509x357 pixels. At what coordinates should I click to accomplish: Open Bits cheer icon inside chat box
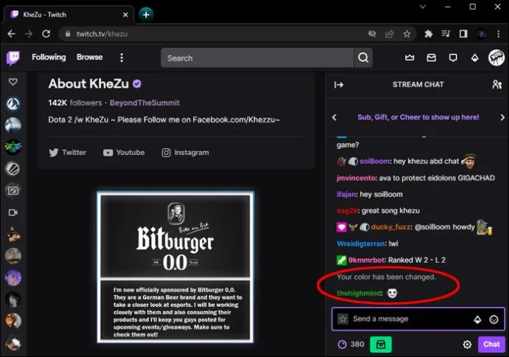click(x=477, y=319)
